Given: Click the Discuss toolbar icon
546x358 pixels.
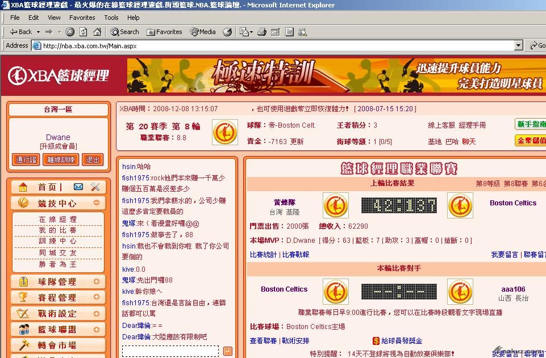Looking at the screenshot, I should (x=289, y=32).
